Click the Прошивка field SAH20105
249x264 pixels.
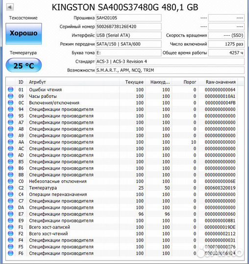(128, 18)
